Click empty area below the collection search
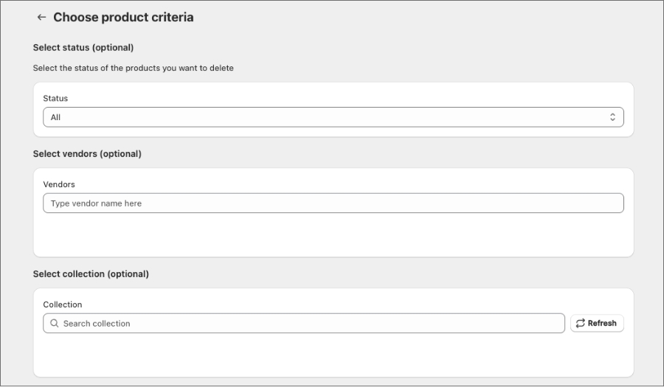The image size is (664, 387). click(332, 355)
